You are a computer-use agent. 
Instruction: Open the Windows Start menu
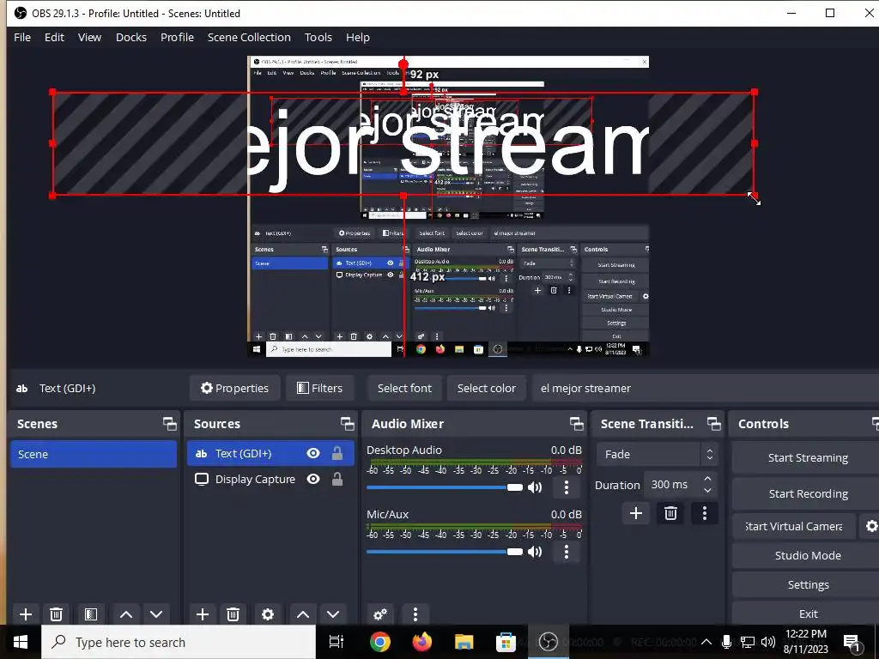(x=21, y=642)
